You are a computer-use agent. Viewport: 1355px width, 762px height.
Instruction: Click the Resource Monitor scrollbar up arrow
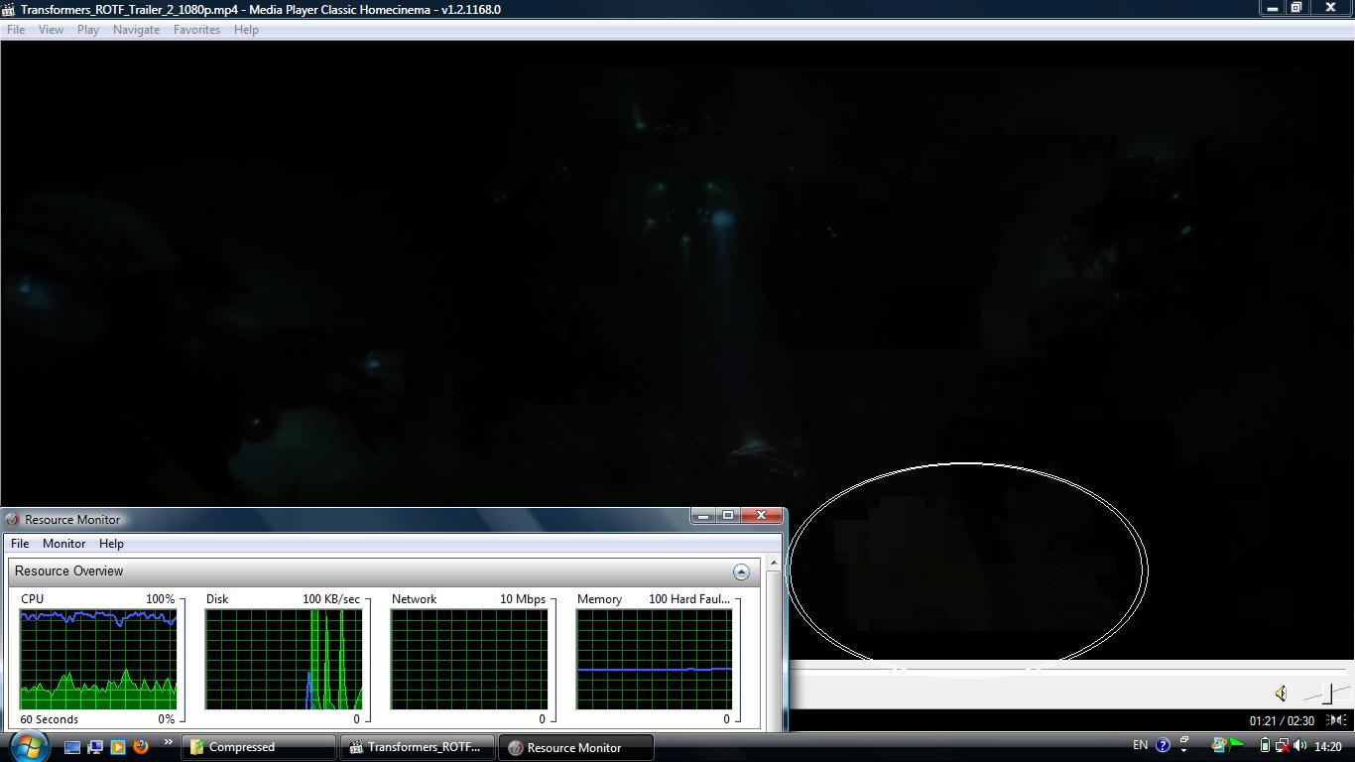coord(774,564)
